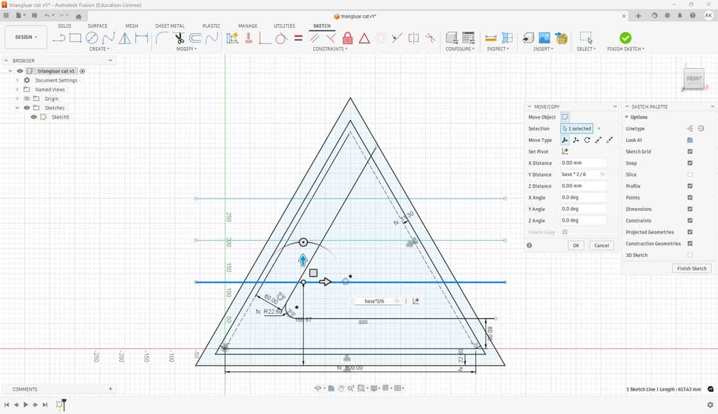Select the Line tool in Create
The image size is (718, 414).
(x=59, y=38)
